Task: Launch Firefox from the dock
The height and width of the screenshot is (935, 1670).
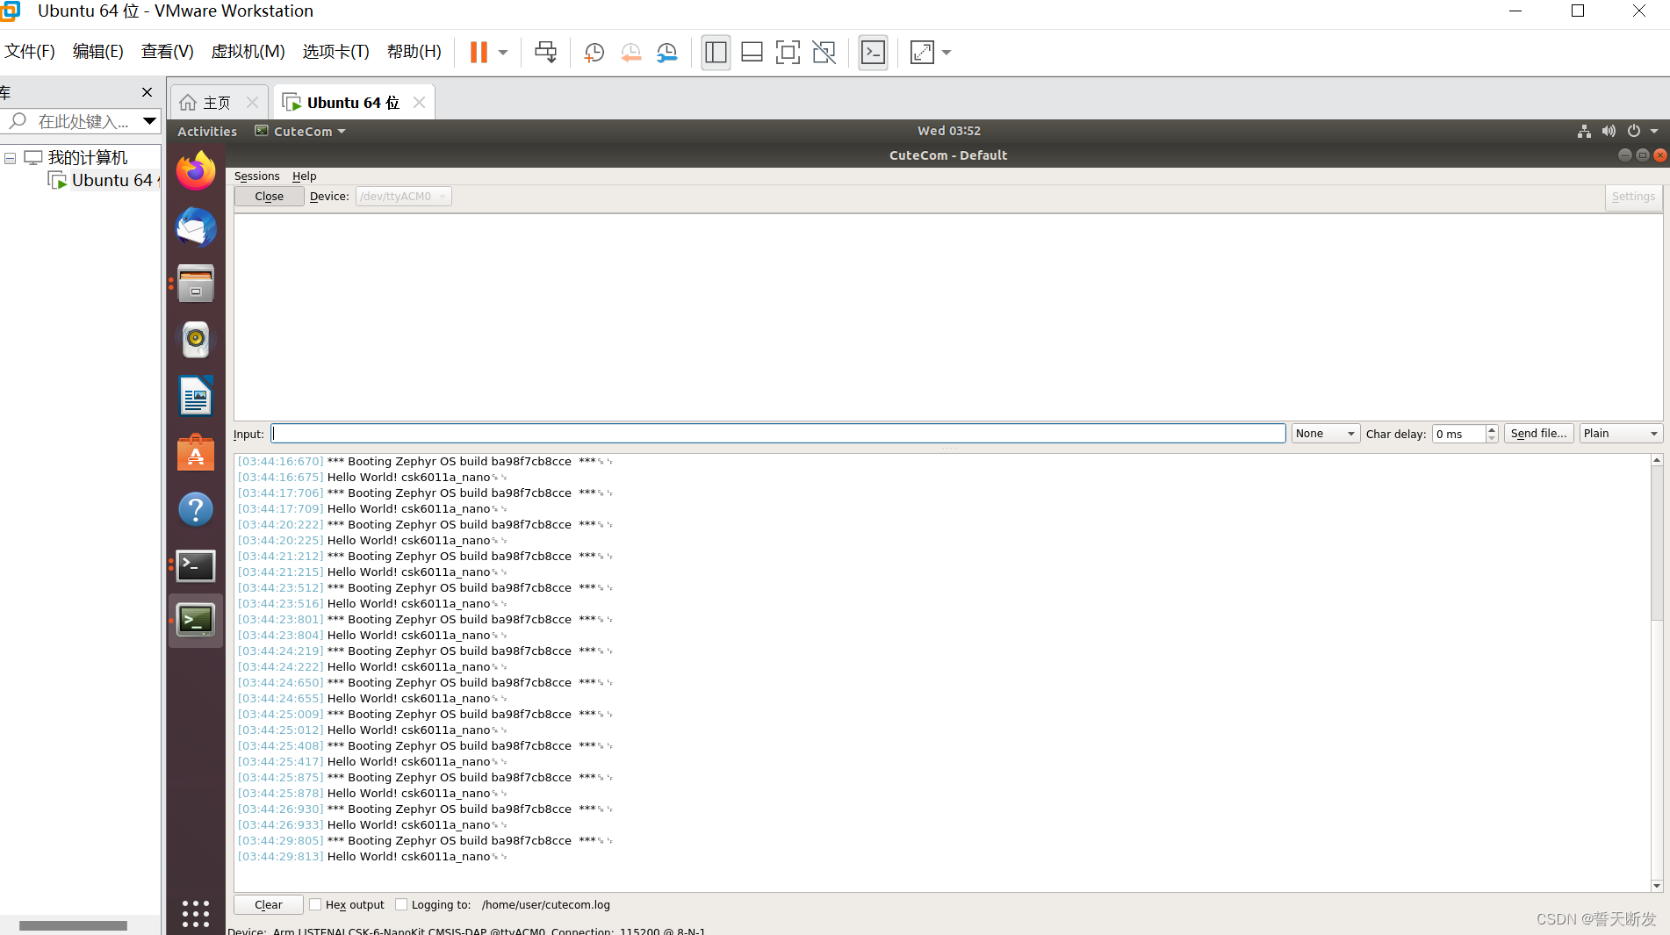Action: click(x=196, y=170)
